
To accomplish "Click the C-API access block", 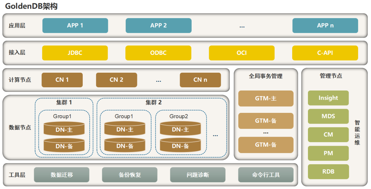I will click(x=325, y=53).
